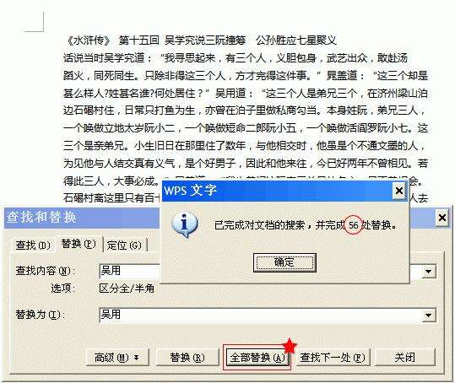The width and height of the screenshot is (455, 383).
Task: Select the 替换(P) tab
Action: (x=79, y=244)
